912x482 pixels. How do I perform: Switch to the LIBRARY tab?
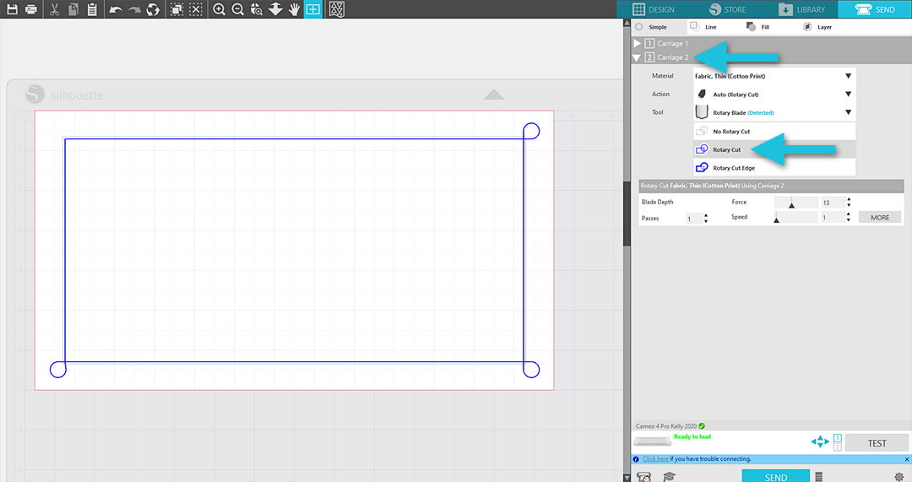(802, 9)
